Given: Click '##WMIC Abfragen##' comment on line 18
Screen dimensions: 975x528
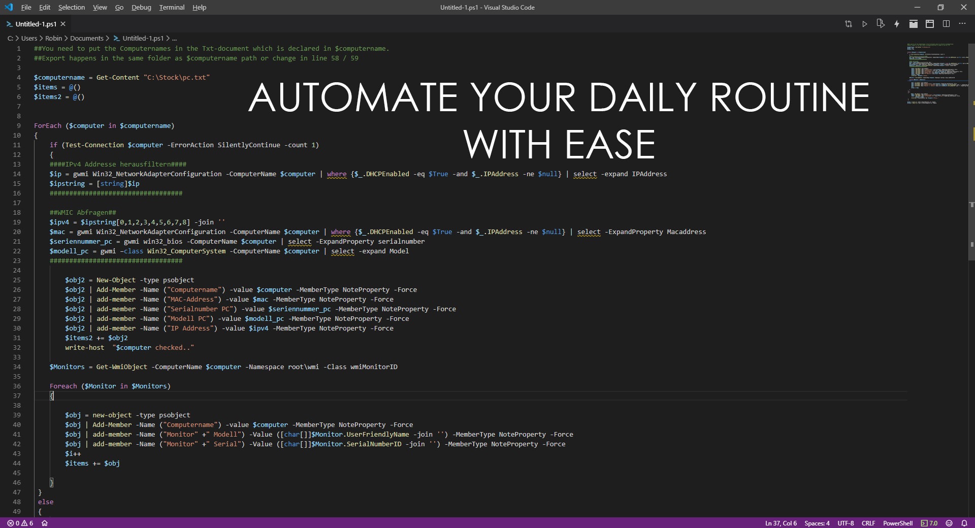Looking at the screenshot, I should click(x=83, y=212).
